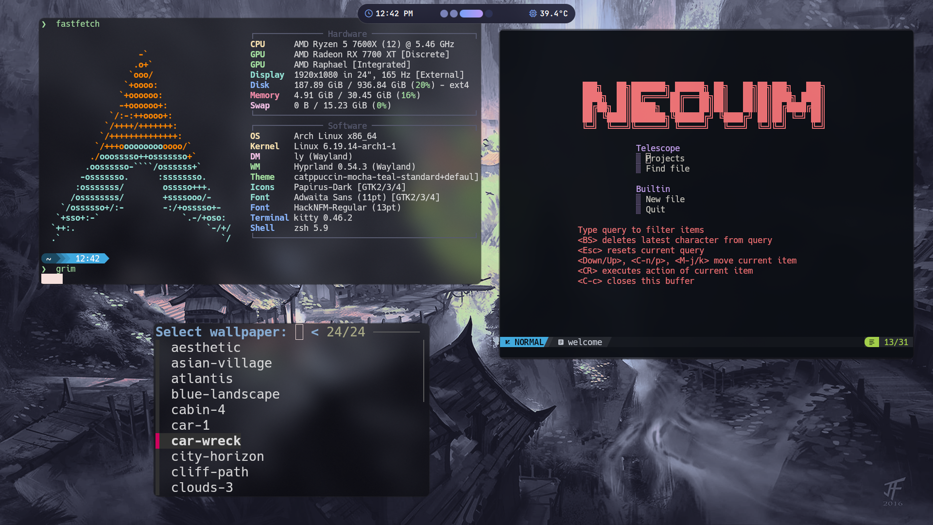This screenshot has height=525, width=933.
Task: Click the 12:42 prompt time segment
Action: pos(87,259)
